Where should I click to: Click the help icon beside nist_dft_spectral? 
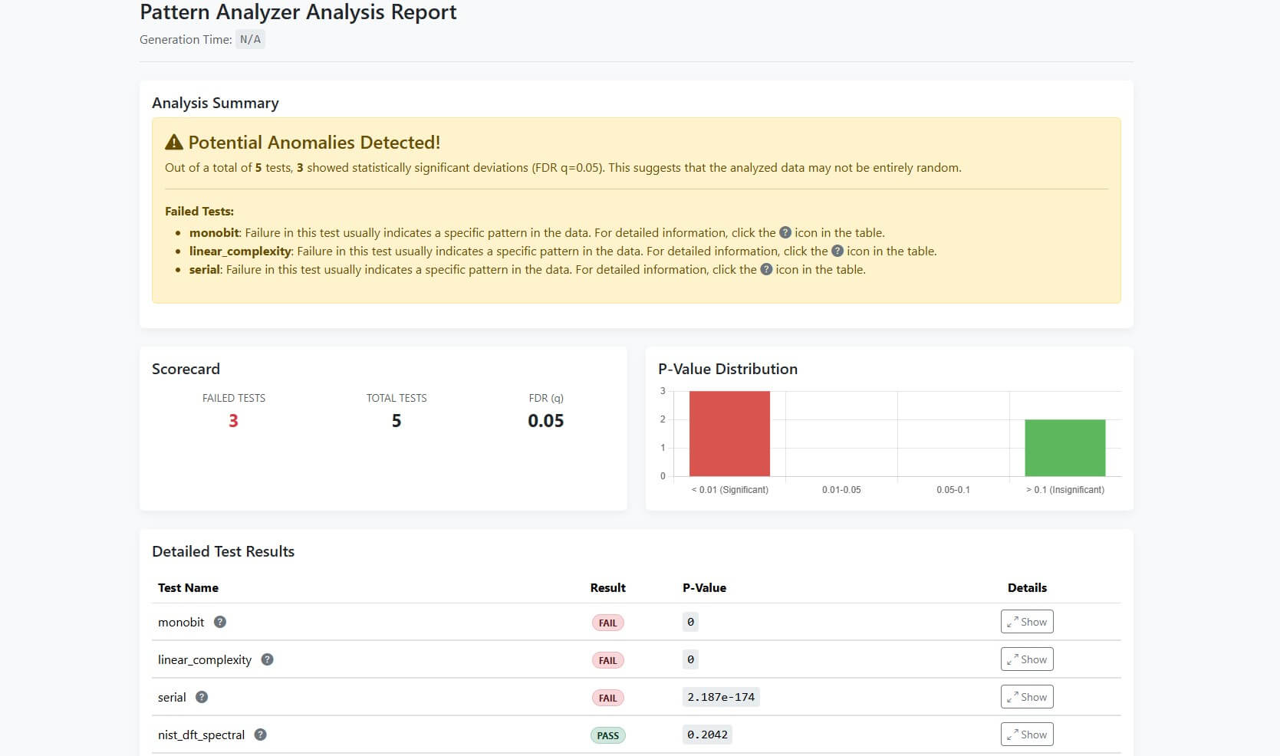[x=261, y=735]
